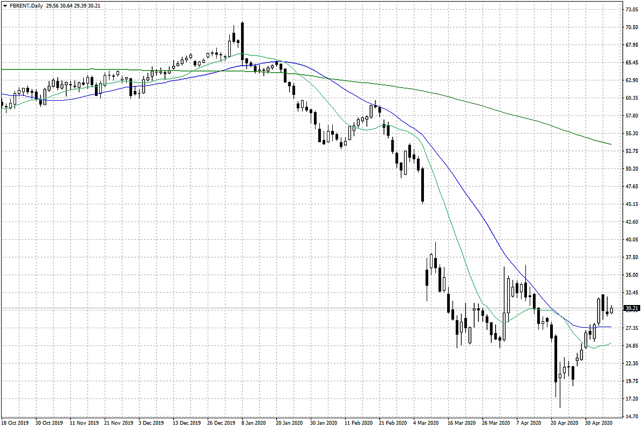644x429 pixels.
Task: Click the 3 Dec 2019 date label
Action: point(151,423)
